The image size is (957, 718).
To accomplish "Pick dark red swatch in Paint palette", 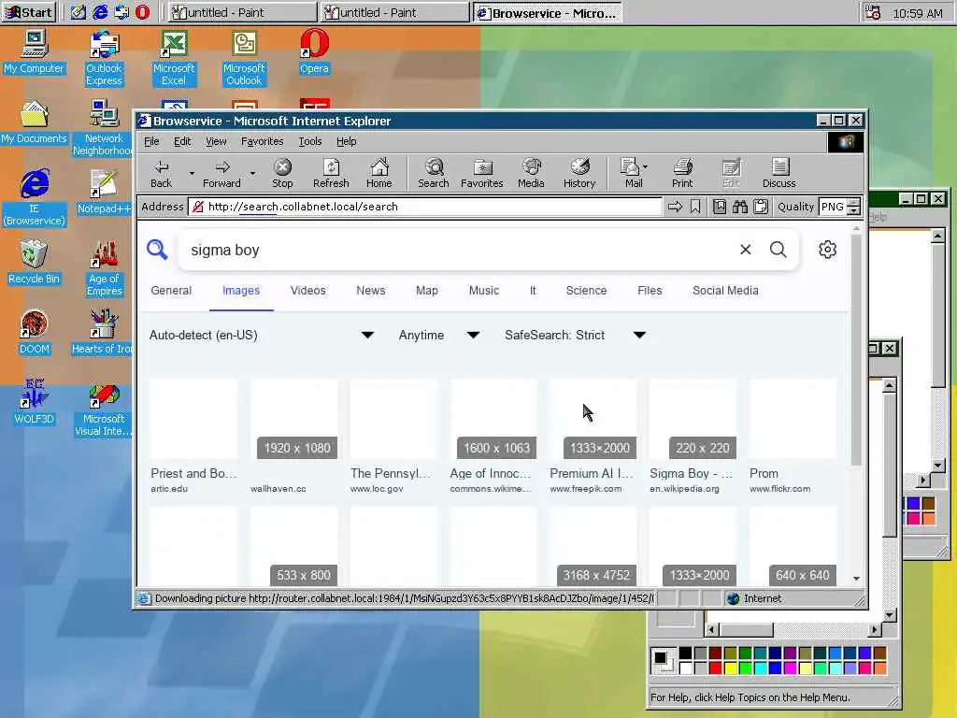I will 715,653.
